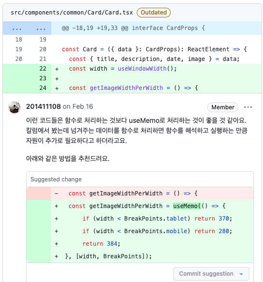Click the destructuring line 'title, description, date, image'
Viewport: 263px width, 282px height.
pyautogui.click(x=154, y=59)
